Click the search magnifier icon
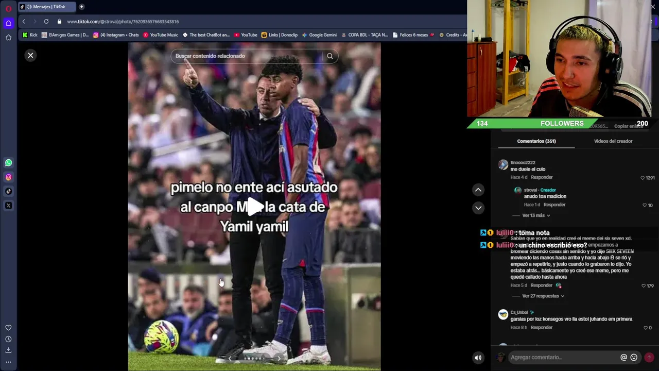Screen dimensions: 659x371 [x=330, y=56]
